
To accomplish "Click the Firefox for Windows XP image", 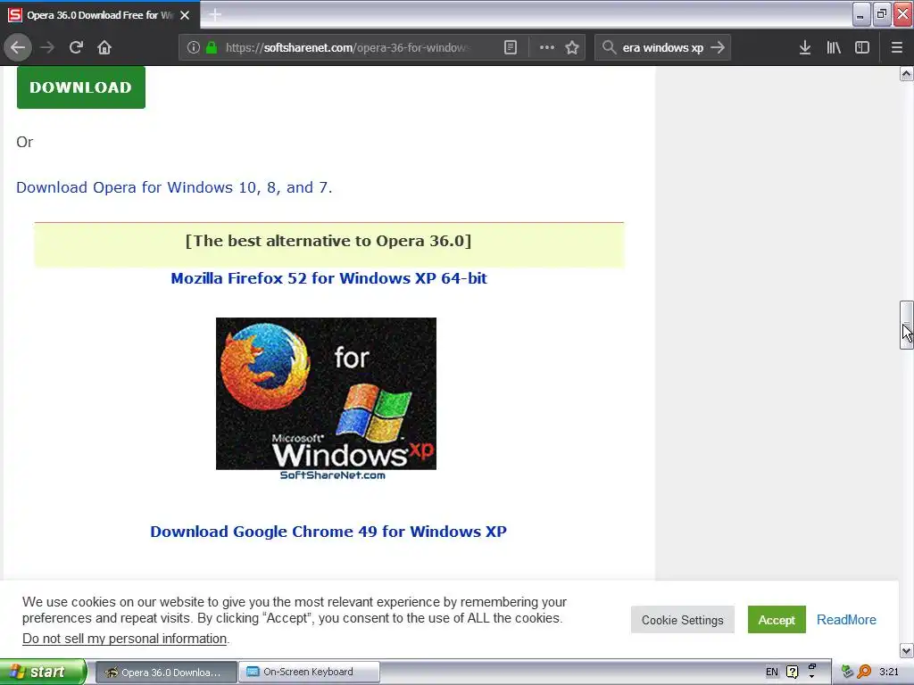I will pyautogui.click(x=326, y=399).
